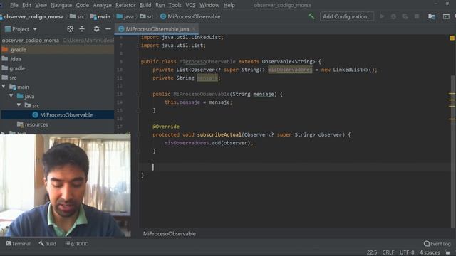Image resolution: width=456 pixels, height=256 pixels.
Task: Click the fold marker beside subscribeActual method
Action: click(x=138, y=134)
